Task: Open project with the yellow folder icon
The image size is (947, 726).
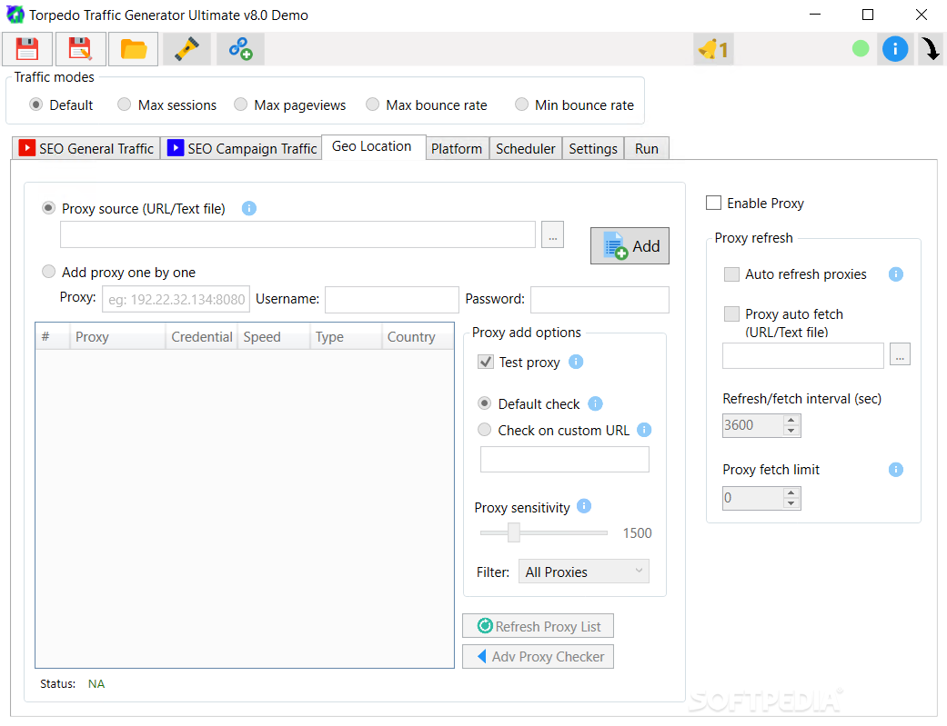Action: 134,49
